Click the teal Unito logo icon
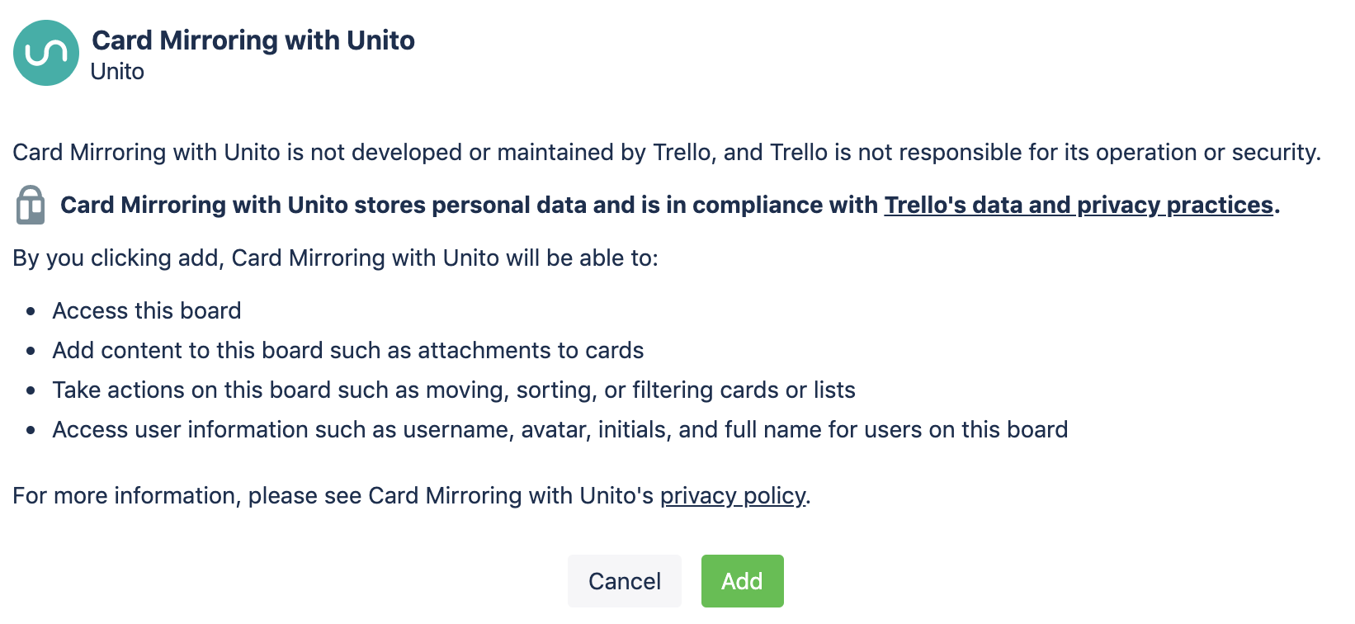The width and height of the screenshot is (1355, 624). (x=46, y=53)
